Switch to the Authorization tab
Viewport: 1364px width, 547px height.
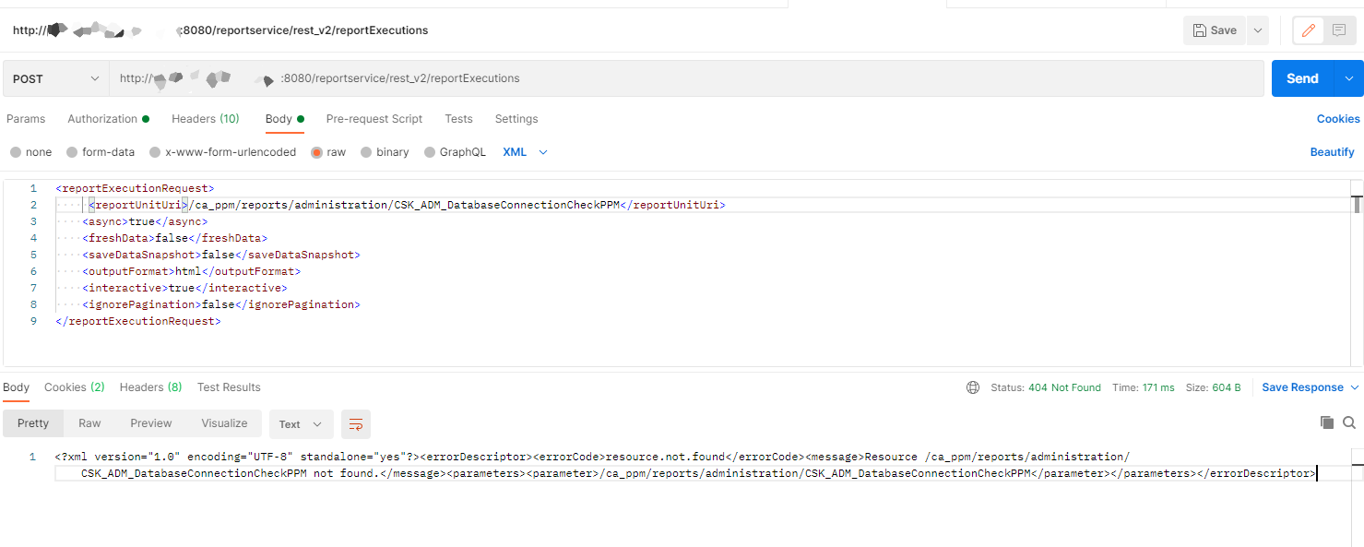coord(102,119)
